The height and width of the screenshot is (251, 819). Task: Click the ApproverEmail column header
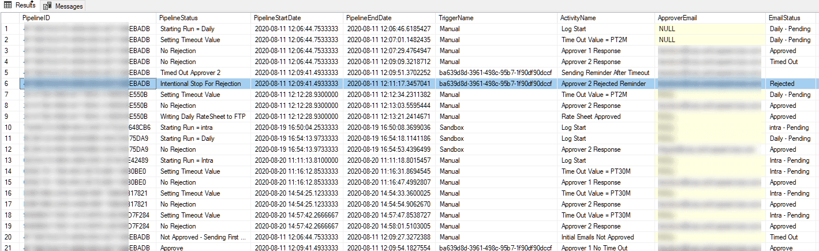pos(678,18)
